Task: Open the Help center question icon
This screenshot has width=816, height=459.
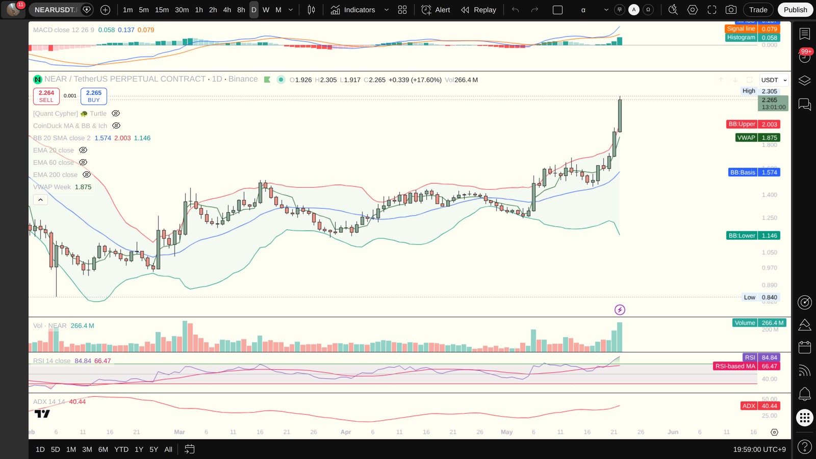Action: click(804, 447)
